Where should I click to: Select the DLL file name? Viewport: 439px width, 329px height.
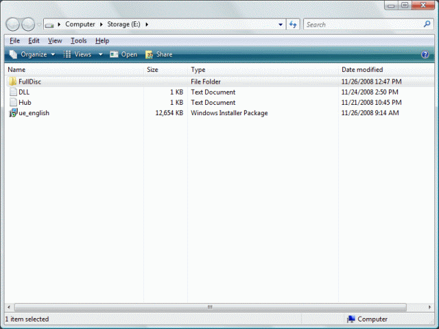tap(24, 92)
